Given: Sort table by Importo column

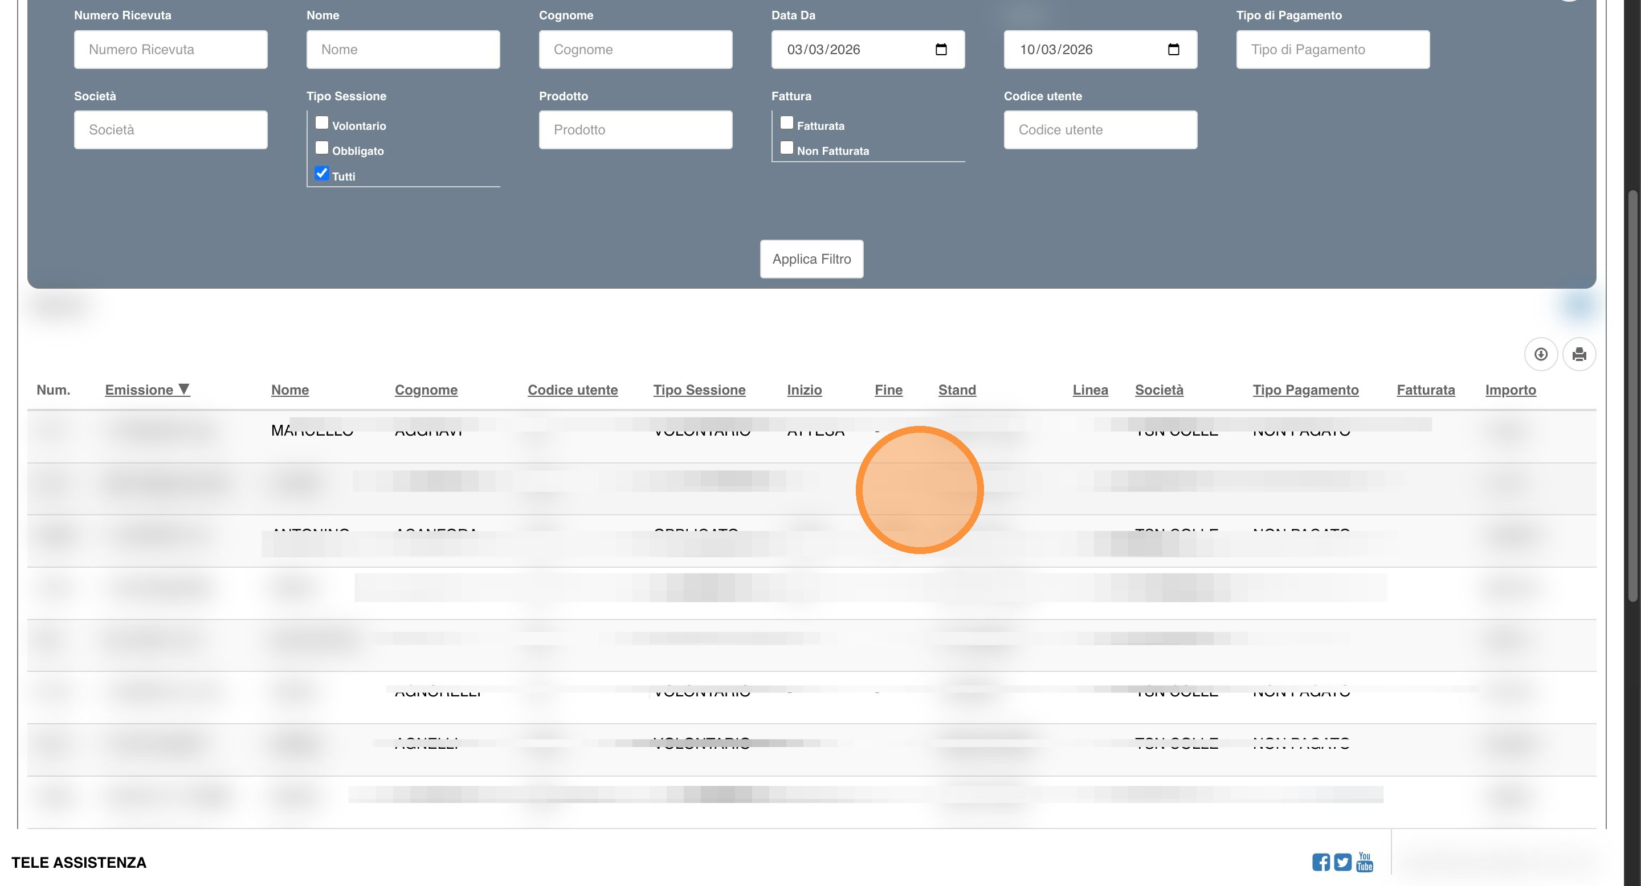Looking at the screenshot, I should (1510, 389).
